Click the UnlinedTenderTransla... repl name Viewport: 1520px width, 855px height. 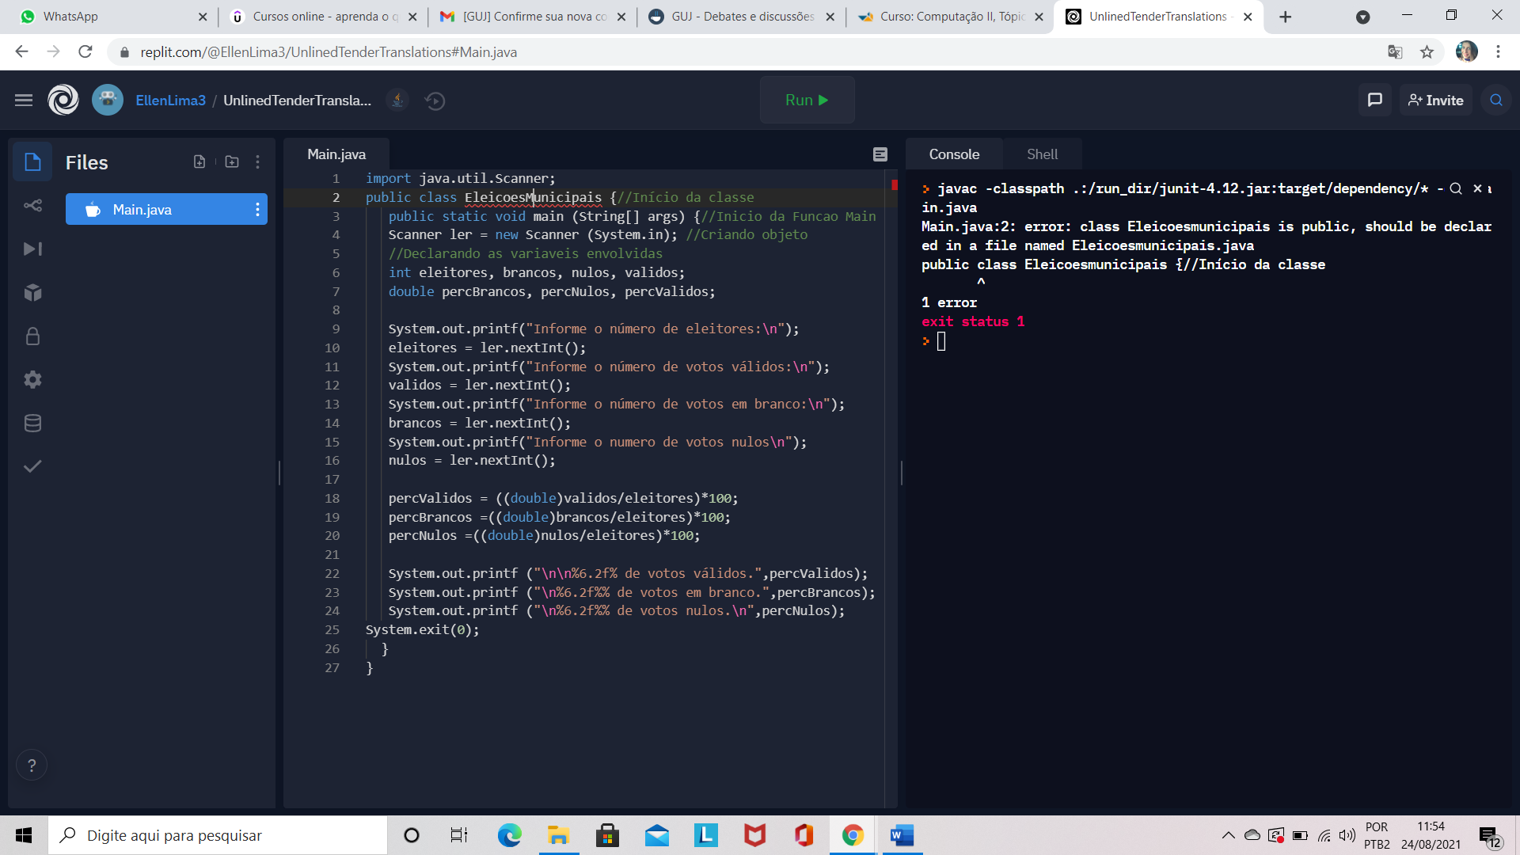[x=297, y=101]
